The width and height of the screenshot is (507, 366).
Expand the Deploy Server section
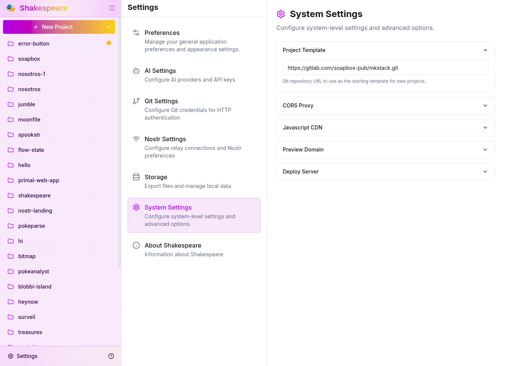(x=485, y=172)
